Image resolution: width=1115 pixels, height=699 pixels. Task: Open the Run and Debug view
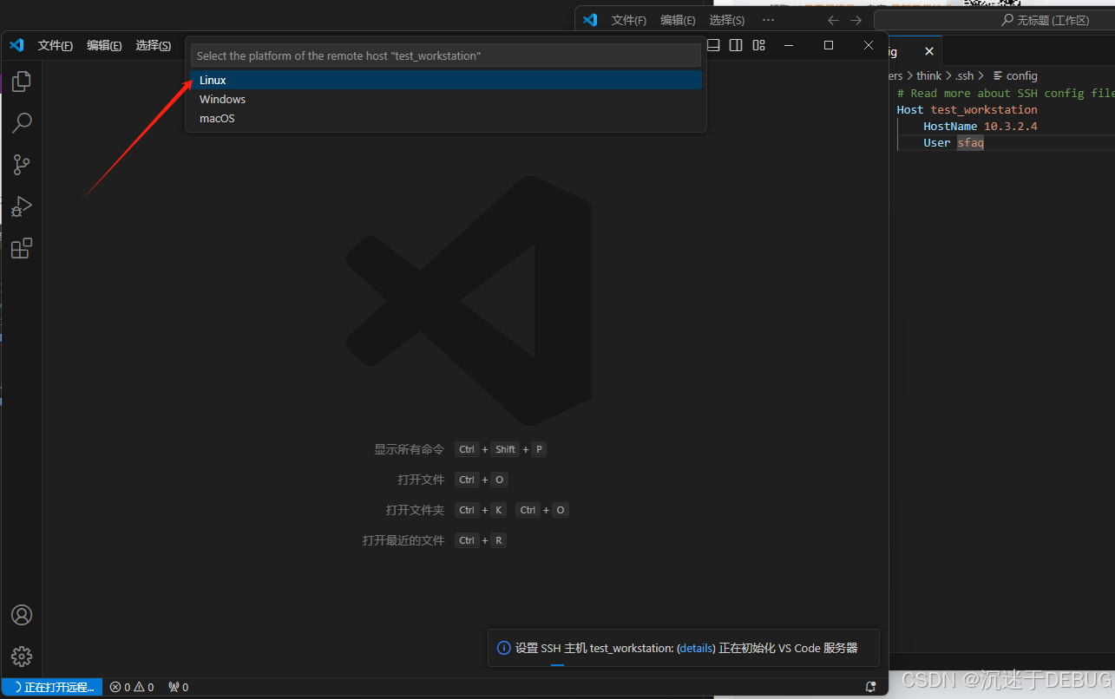click(22, 206)
